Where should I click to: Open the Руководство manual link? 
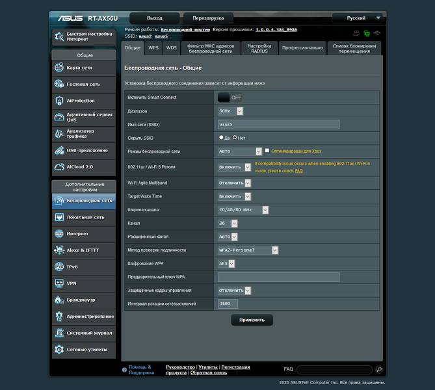click(180, 367)
